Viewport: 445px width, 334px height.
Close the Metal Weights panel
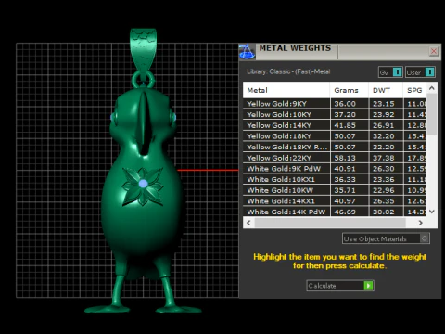tap(434, 51)
